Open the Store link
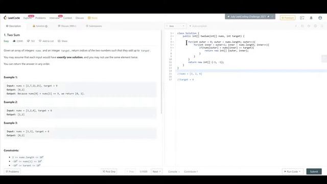This screenshot has width=327, height=184. coord(92,18)
